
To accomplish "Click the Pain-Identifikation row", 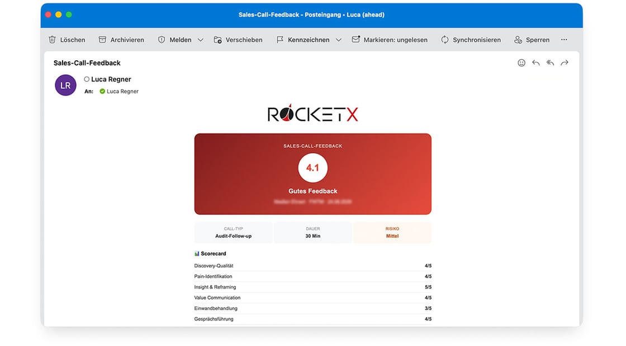I will click(312, 276).
